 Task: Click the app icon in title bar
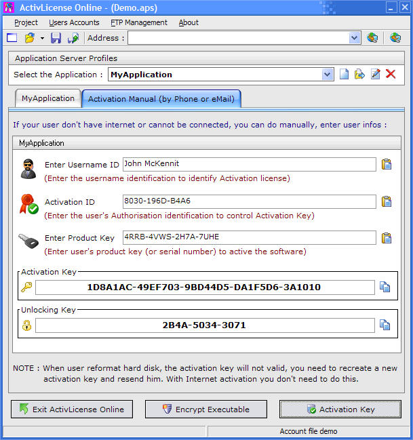pyautogui.click(x=9, y=7)
